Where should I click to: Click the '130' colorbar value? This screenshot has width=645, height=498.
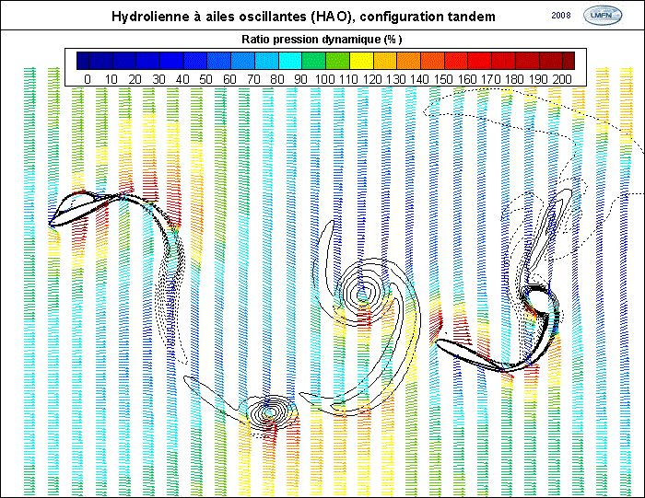click(x=395, y=79)
